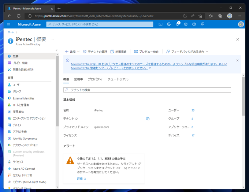Open the Azure portal hamburger menu
This screenshot has height=192, width=249.
click(x=8, y=24)
